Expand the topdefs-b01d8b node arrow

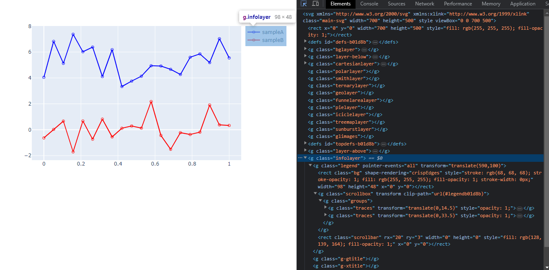(x=305, y=144)
